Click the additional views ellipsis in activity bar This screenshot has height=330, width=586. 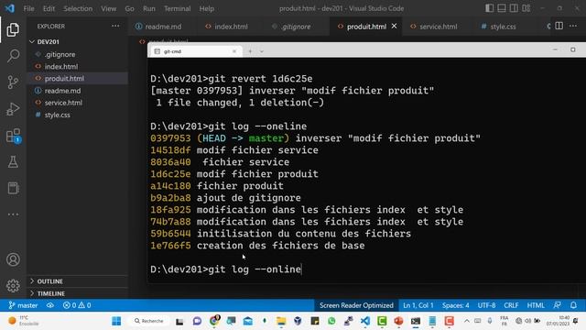pyautogui.click(x=13, y=214)
